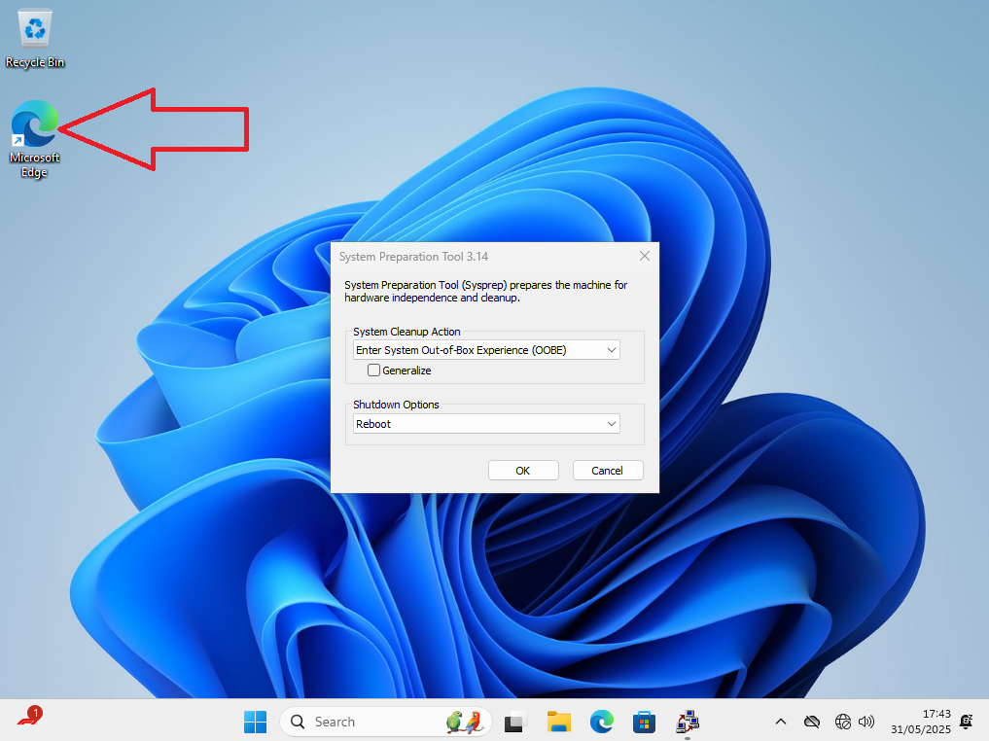Launch File Explorer from the taskbar
This screenshot has height=741, width=989.
[x=558, y=722]
